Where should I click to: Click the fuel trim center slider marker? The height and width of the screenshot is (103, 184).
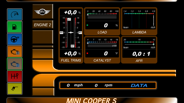pyautogui.click(x=71, y=33)
